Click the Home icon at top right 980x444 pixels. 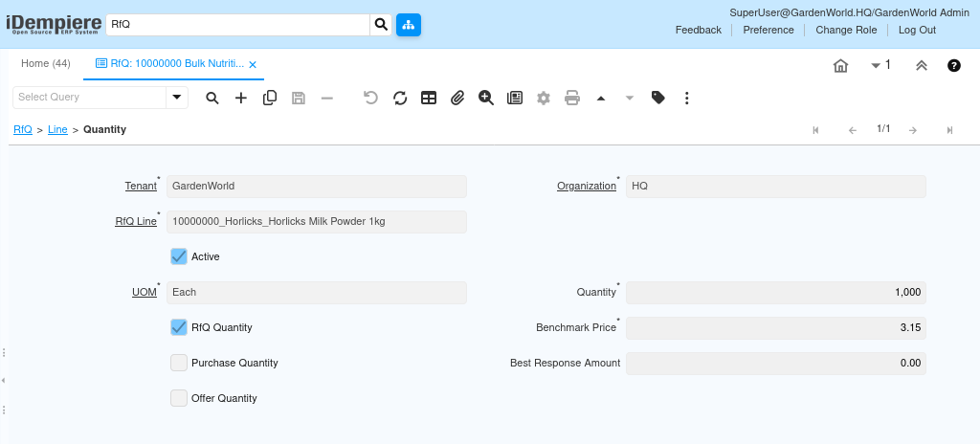pyautogui.click(x=840, y=65)
